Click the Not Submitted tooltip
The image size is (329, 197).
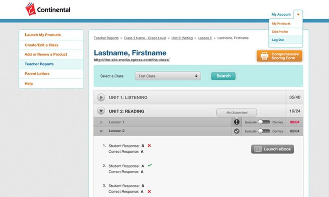[x=236, y=113]
